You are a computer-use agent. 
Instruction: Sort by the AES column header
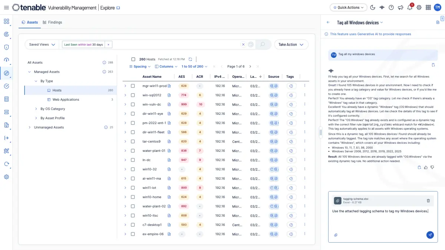[x=182, y=77]
